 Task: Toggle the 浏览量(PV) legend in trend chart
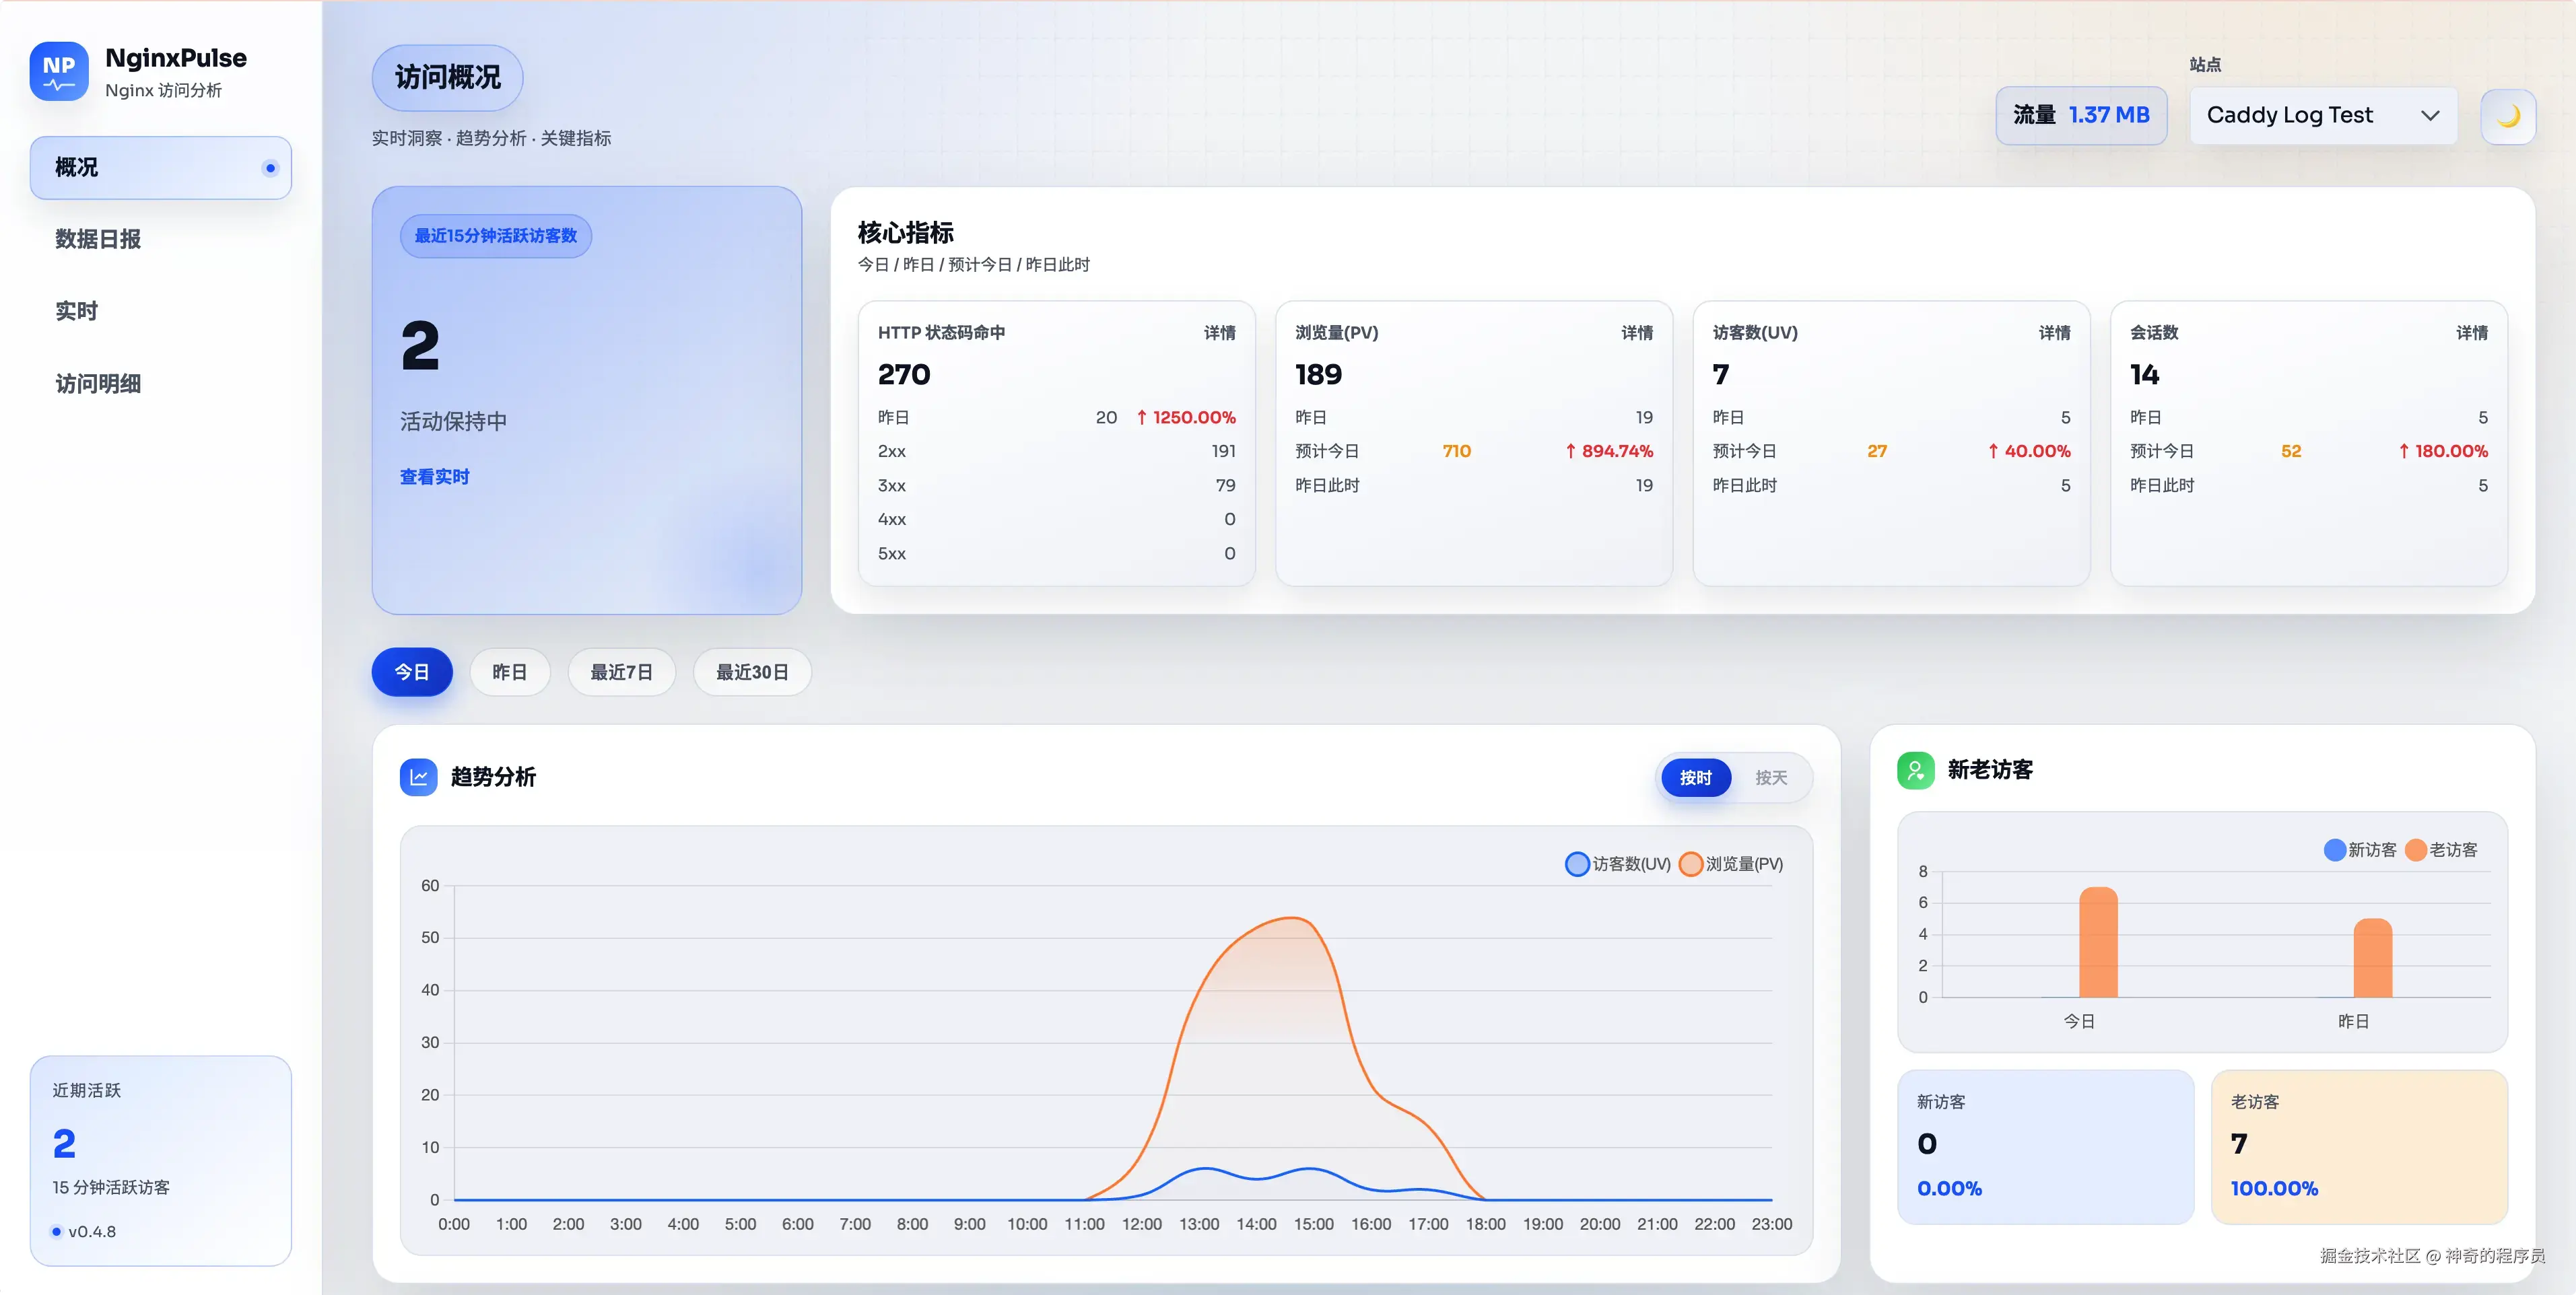pyautogui.click(x=1731, y=863)
